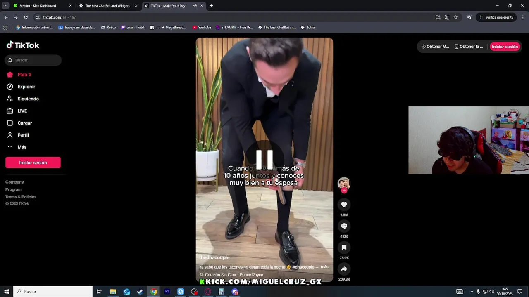
Task: Mute the TikTok tab via its speaker icon
Action: (x=195, y=6)
